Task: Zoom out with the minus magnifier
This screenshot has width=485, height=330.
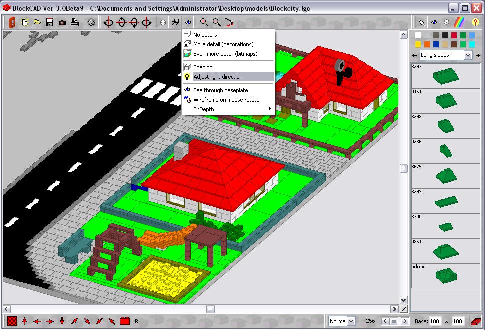Action: tap(217, 22)
